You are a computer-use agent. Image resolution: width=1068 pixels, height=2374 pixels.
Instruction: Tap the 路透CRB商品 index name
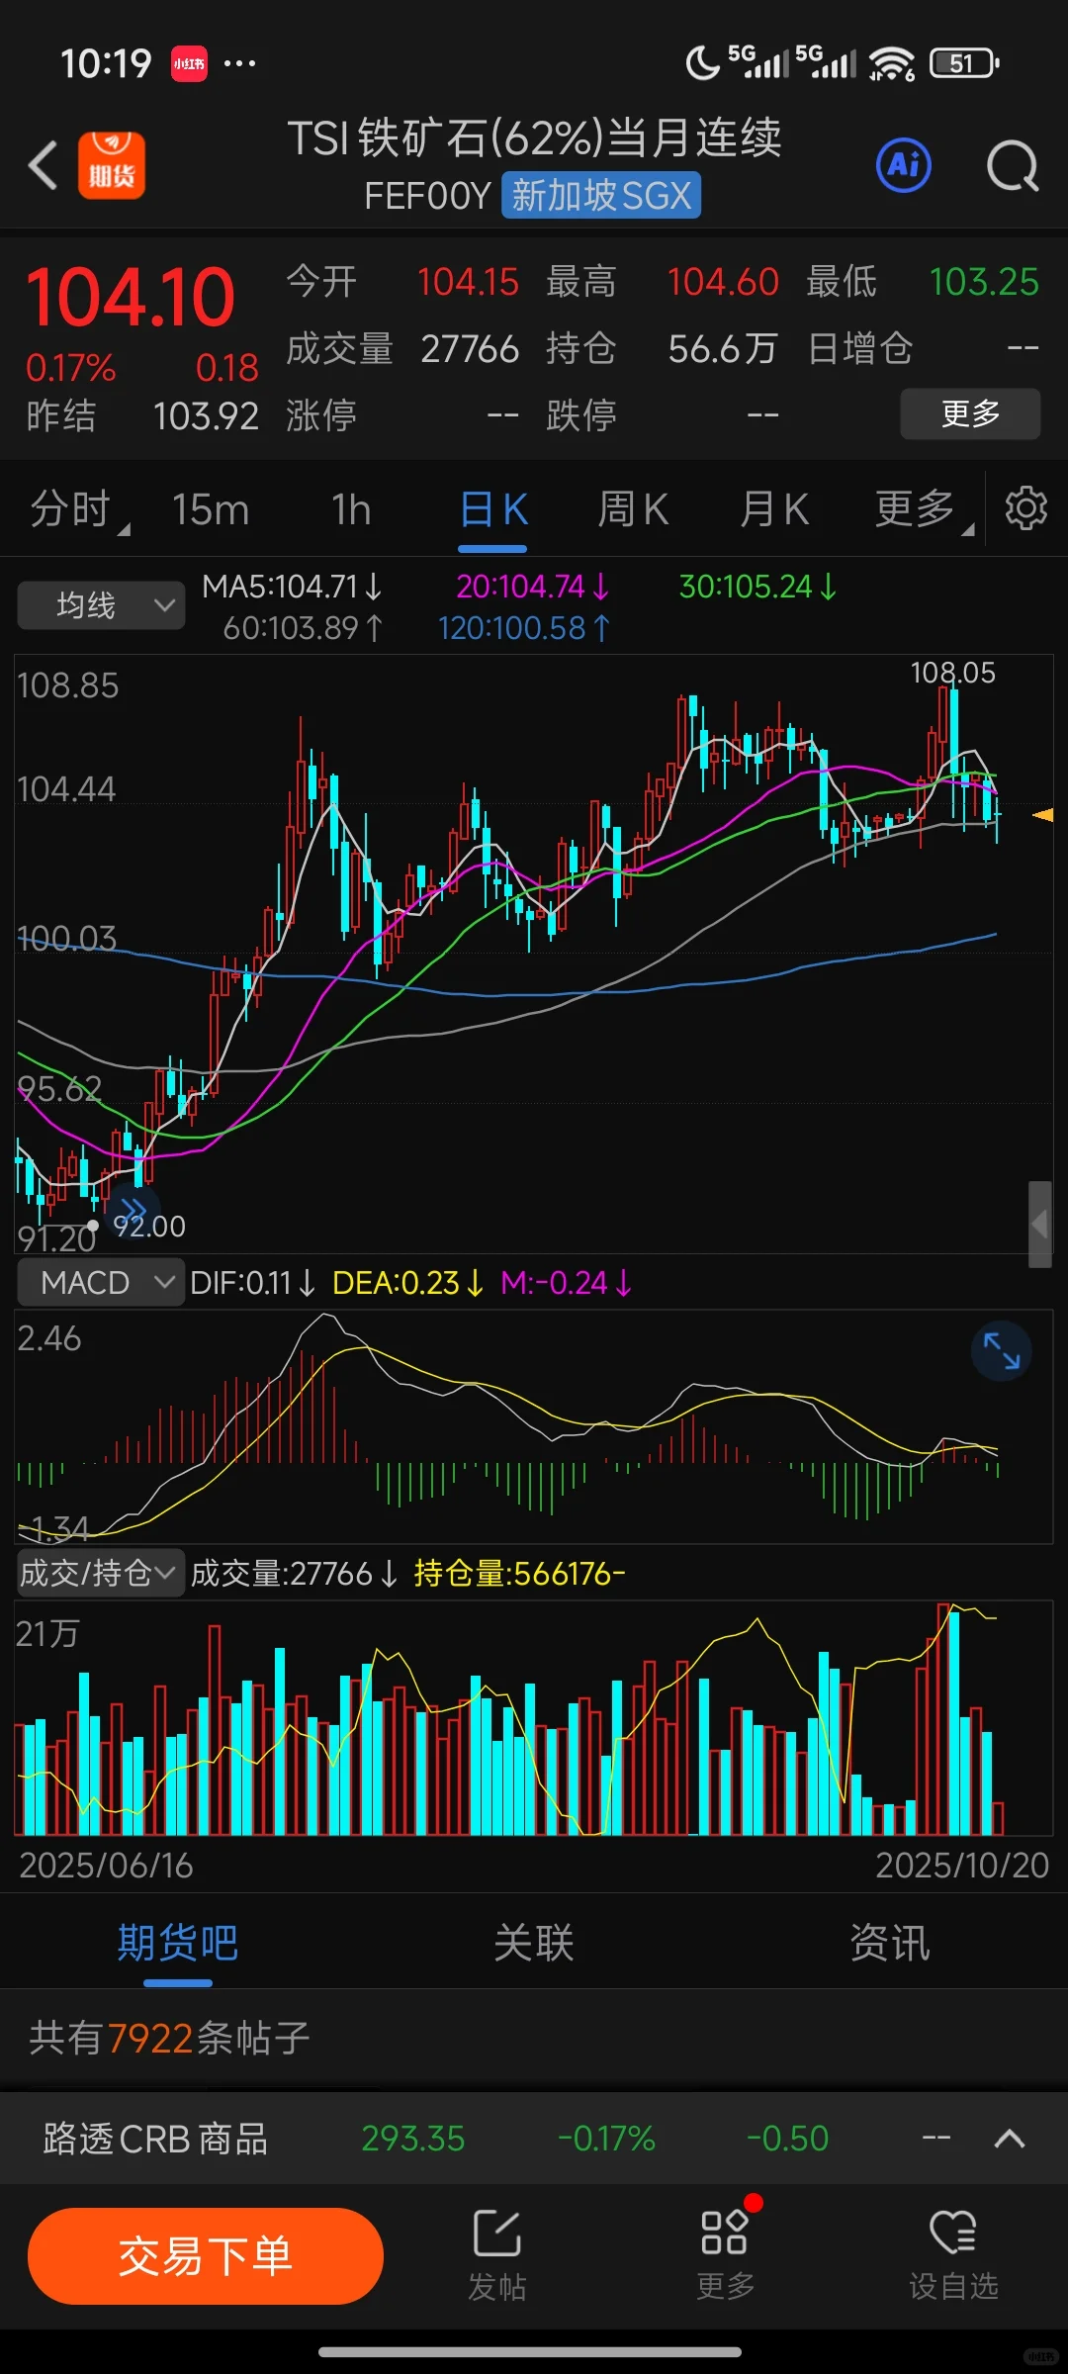point(155,2140)
